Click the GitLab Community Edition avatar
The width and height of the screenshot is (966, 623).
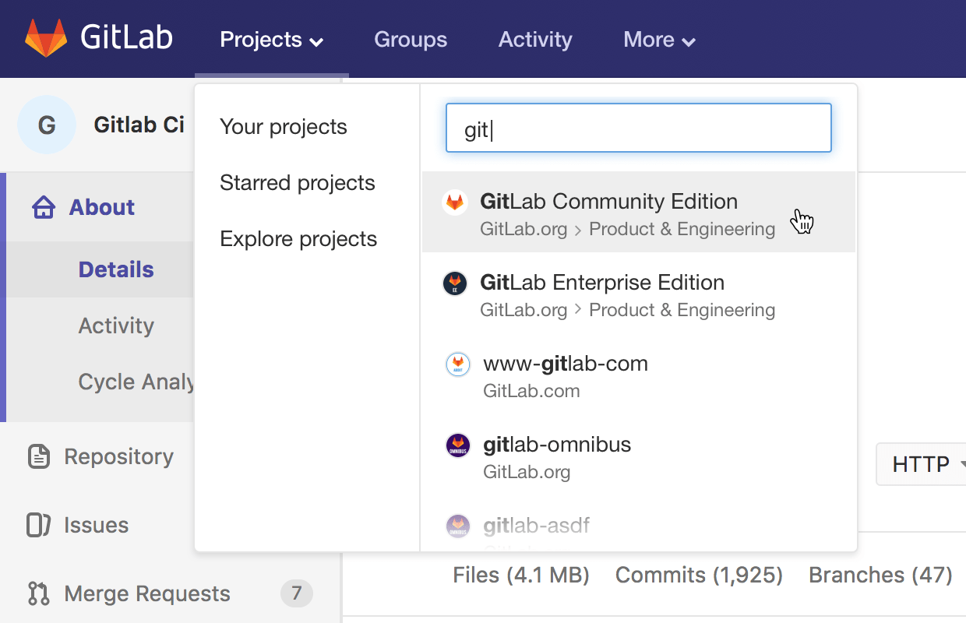pyautogui.click(x=455, y=202)
